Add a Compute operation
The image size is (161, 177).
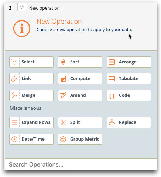pyautogui.click(x=80, y=79)
